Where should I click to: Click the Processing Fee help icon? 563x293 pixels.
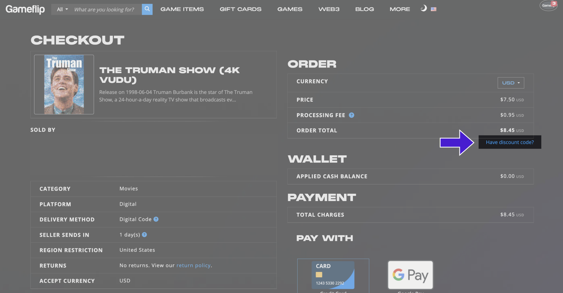352,115
